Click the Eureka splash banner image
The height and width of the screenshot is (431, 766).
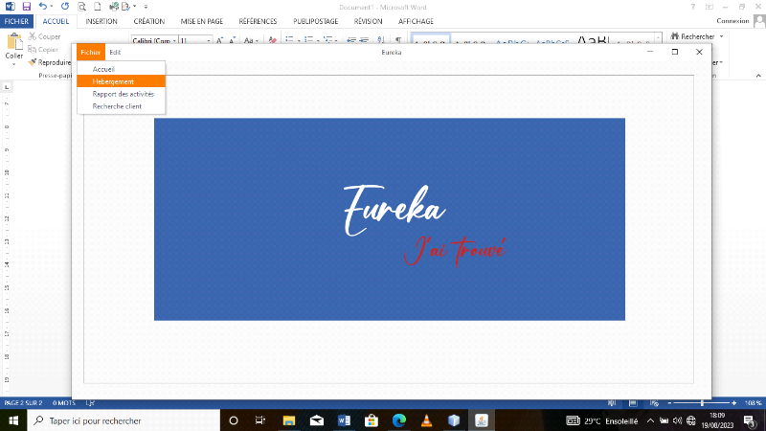(x=390, y=219)
